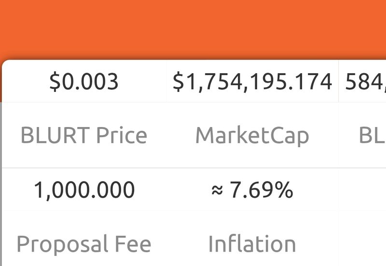Click the 1,000.000 proposal fee value
This screenshot has height=266, width=386.
[x=84, y=190]
